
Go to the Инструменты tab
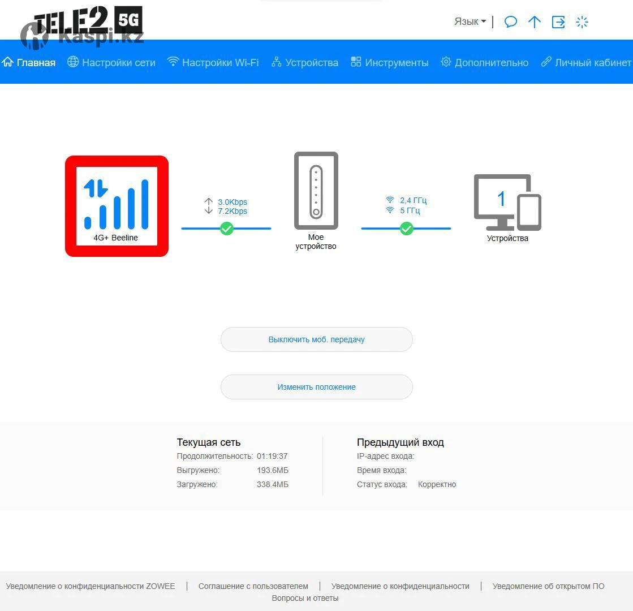point(390,62)
